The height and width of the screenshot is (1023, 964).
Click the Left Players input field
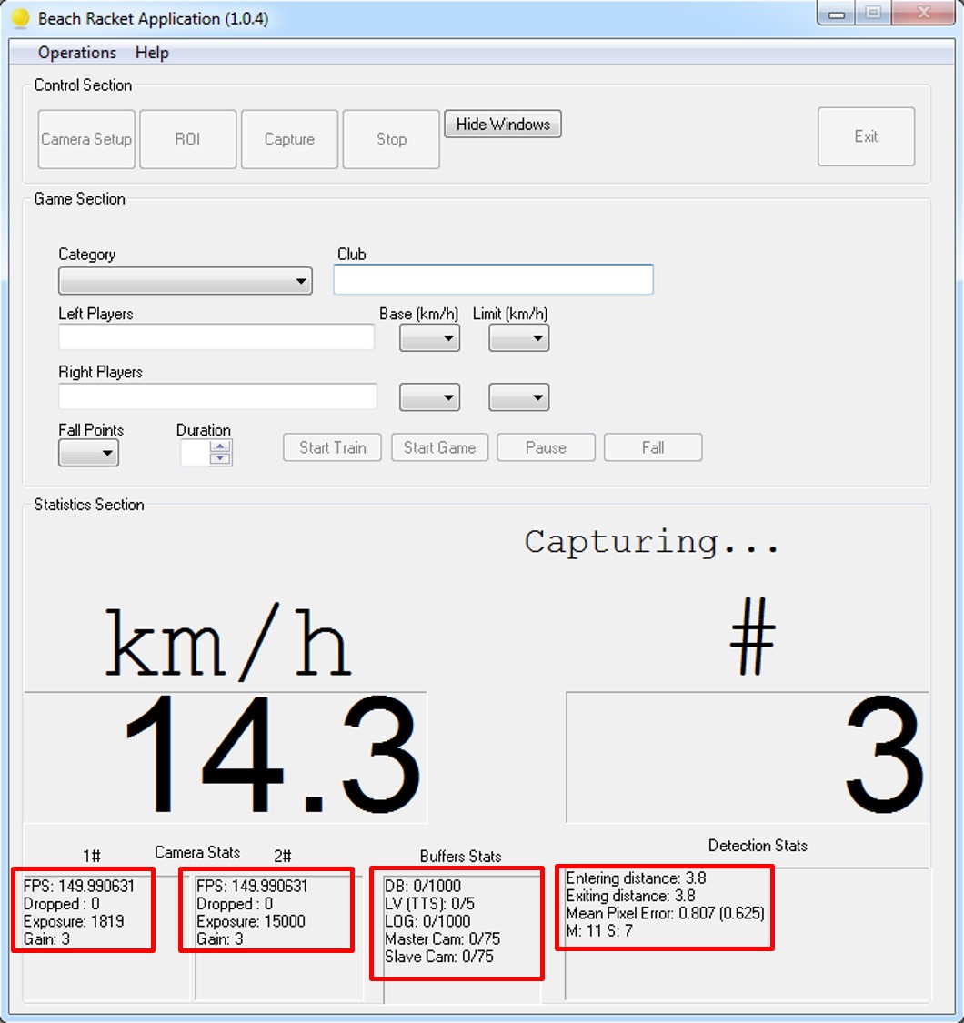click(216, 337)
